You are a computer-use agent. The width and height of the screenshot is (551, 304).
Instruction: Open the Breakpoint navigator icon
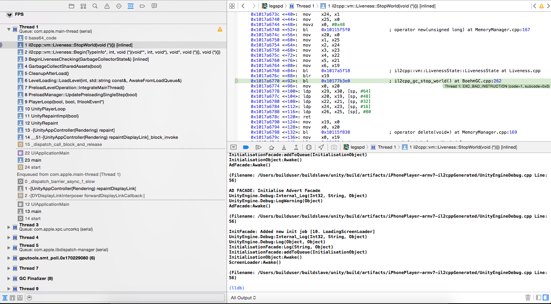[x=142, y=6]
